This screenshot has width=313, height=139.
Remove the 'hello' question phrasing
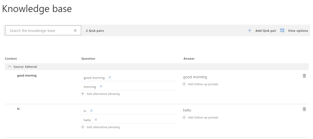(96, 120)
